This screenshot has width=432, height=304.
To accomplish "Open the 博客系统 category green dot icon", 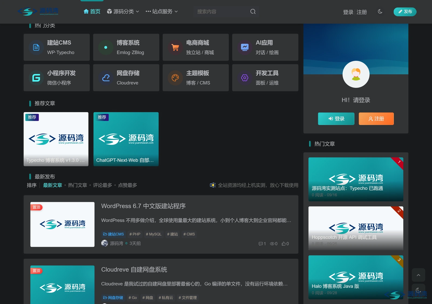I will point(106,47).
